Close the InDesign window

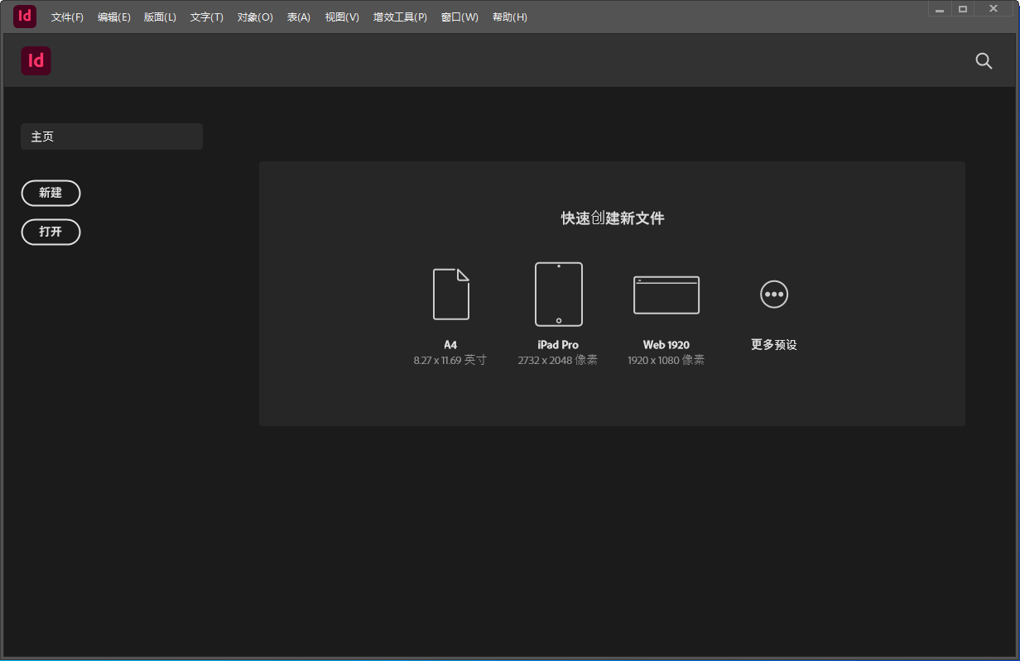[994, 9]
